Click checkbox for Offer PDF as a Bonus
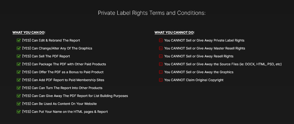This screenshot has height=124, width=294. coord(19,72)
